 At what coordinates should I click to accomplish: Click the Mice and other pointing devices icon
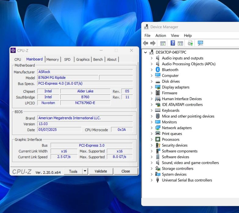tap(158, 116)
